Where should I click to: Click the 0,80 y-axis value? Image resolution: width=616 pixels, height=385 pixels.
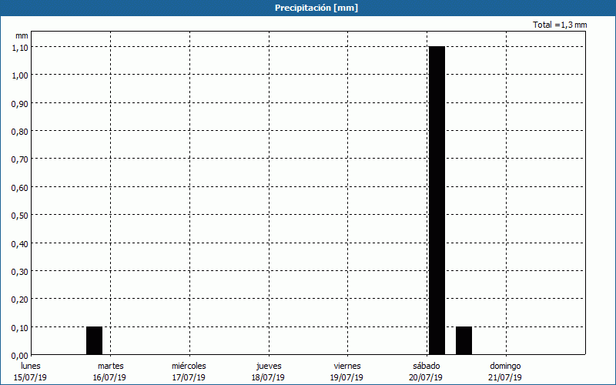click(x=20, y=132)
